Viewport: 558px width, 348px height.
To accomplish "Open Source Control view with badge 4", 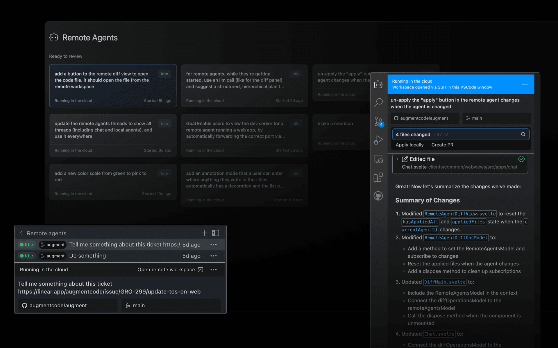I will click(378, 121).
